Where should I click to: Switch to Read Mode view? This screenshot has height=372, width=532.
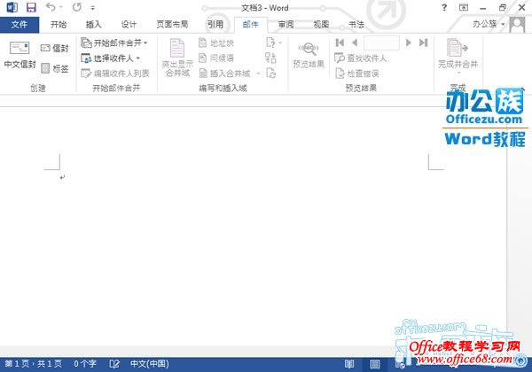click(x=349, y=364)
